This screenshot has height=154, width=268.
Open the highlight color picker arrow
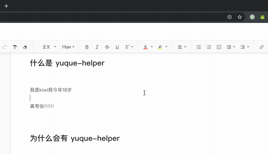coord(166,47)
